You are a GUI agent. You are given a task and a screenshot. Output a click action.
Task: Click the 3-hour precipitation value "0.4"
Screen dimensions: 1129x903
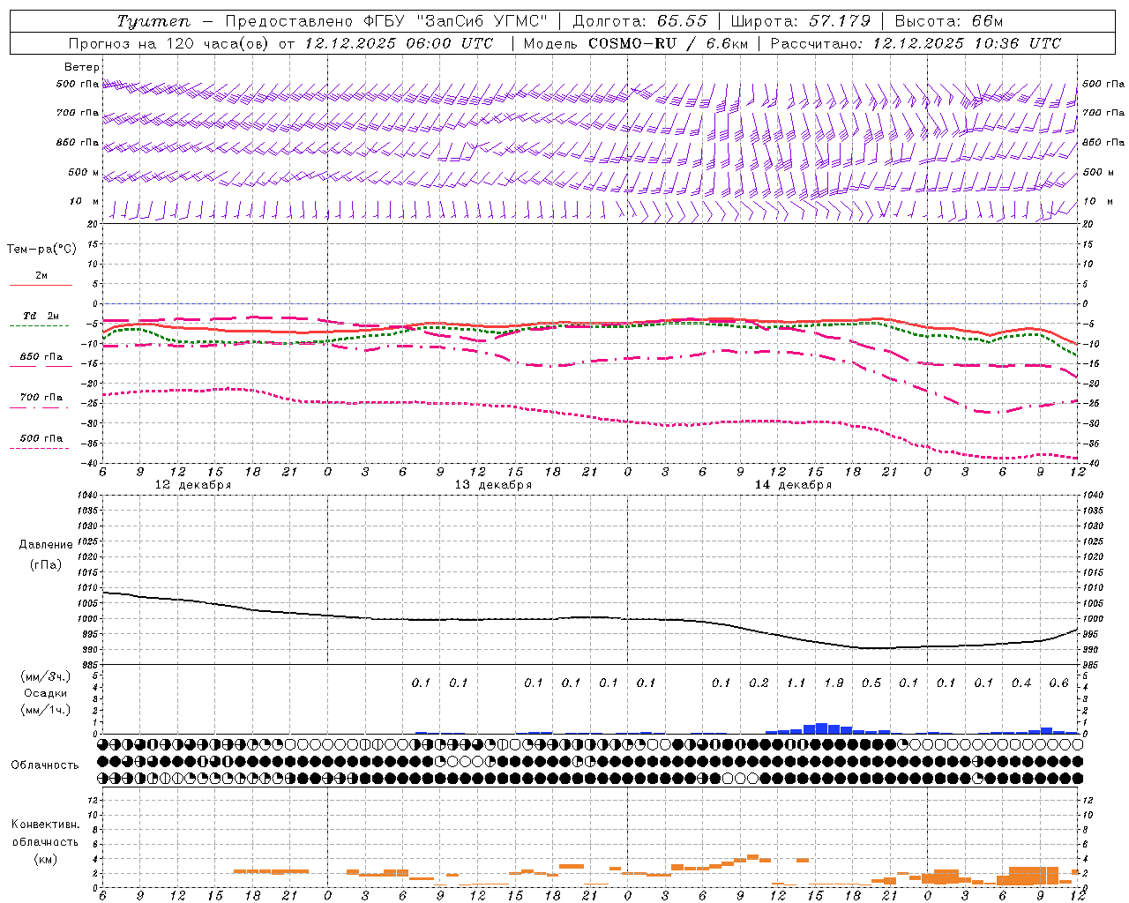point(1021,683)
